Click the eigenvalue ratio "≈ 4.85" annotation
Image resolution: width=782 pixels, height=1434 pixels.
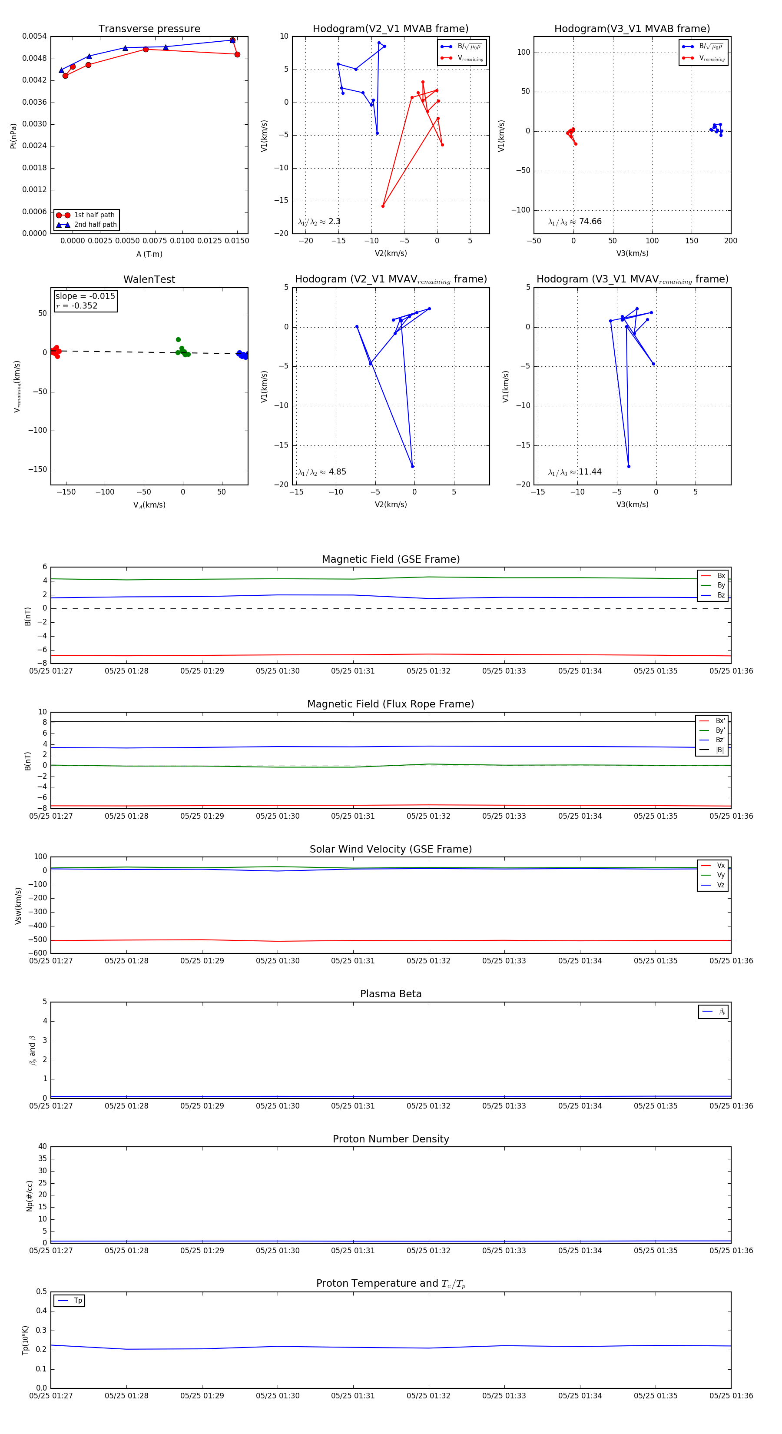coord(321,472)
